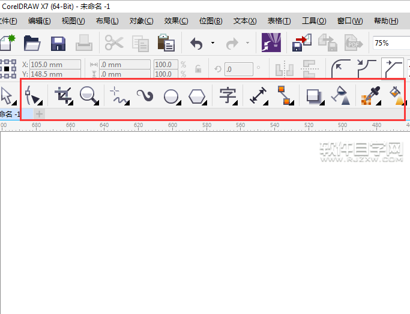Open the 布局(L) menu
Viewport: 410px width, 314px height.
[x=107, y=21]
